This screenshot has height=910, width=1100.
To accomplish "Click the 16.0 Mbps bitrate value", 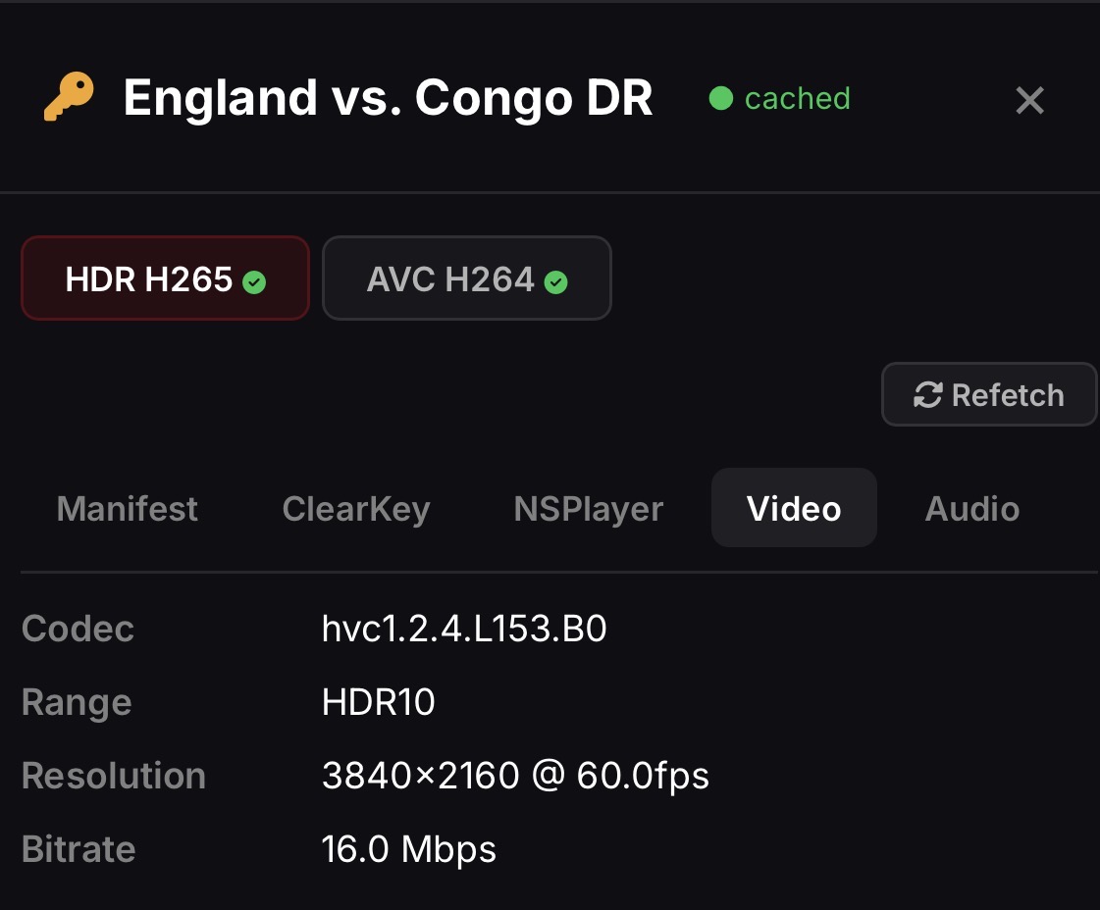I will (408, 849).
